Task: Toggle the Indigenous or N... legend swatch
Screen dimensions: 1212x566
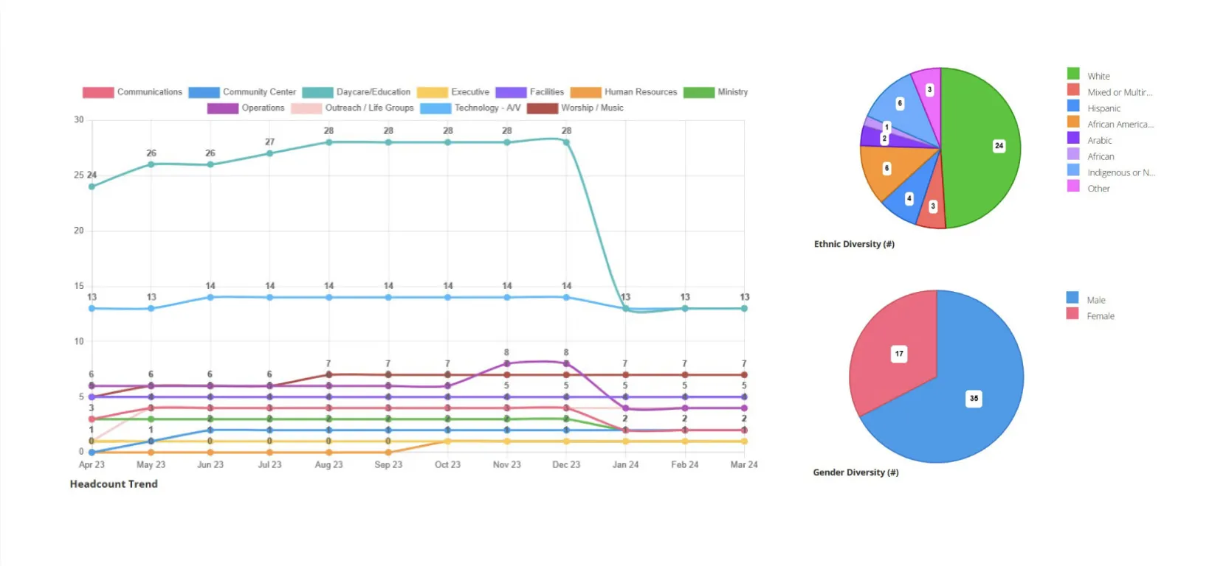Action: coord(1073,170)
